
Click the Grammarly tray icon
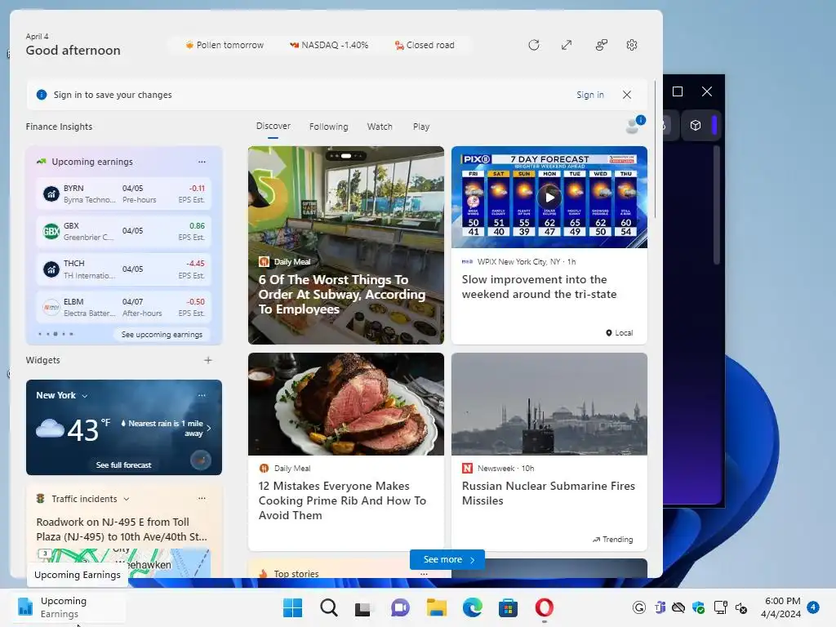coord(639,607)
